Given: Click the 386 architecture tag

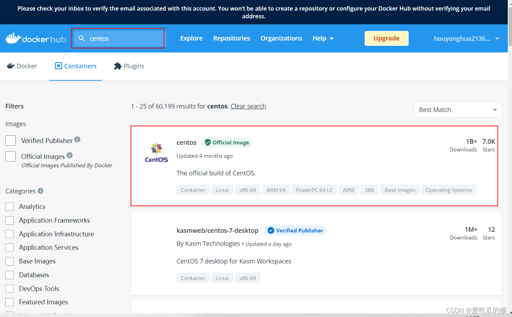Looking at the screenshot, I should click(369, 190).
